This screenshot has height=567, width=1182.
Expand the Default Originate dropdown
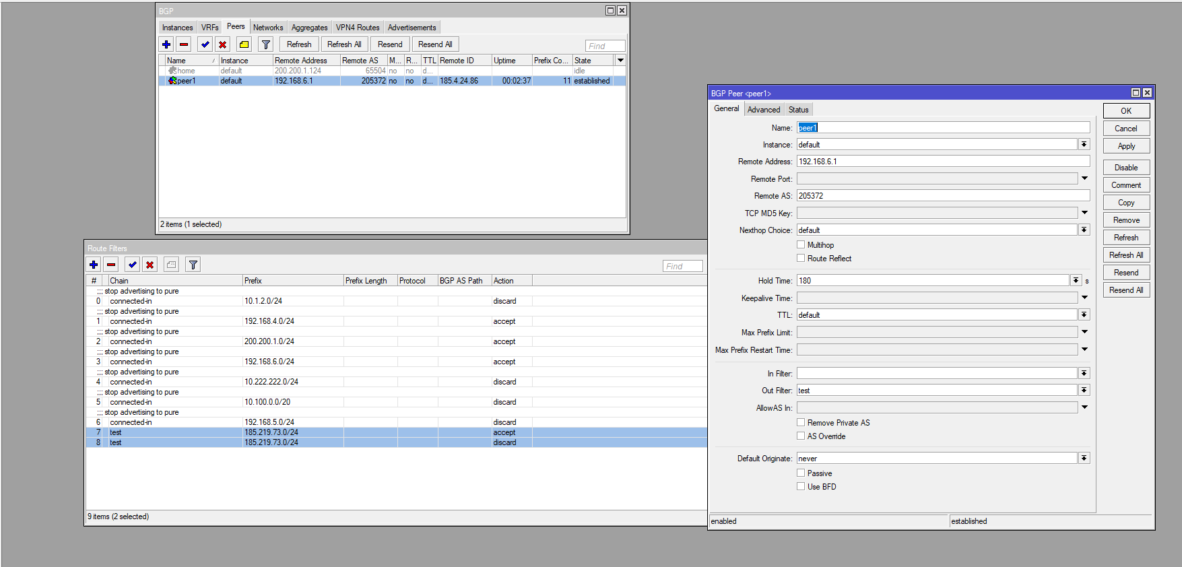[x=1084, y=459]
